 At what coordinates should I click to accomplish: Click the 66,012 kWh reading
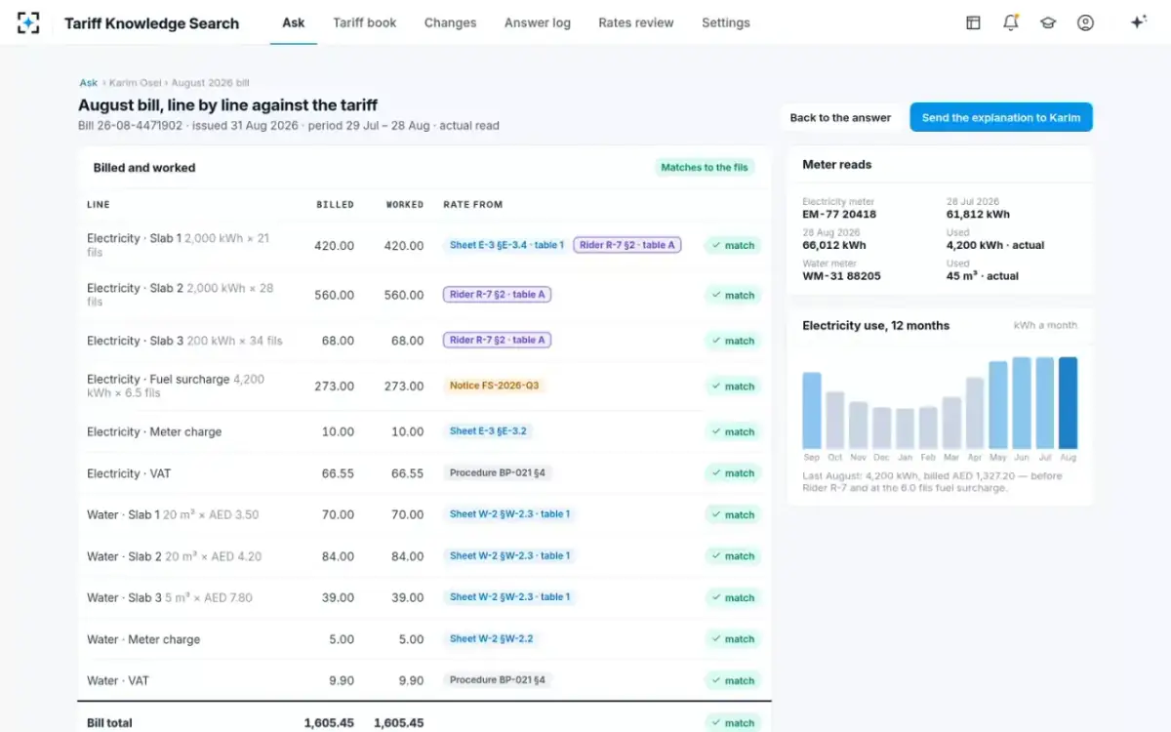pos(834,245)
